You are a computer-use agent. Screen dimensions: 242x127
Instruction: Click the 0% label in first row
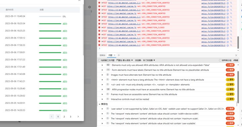(64, 16)
